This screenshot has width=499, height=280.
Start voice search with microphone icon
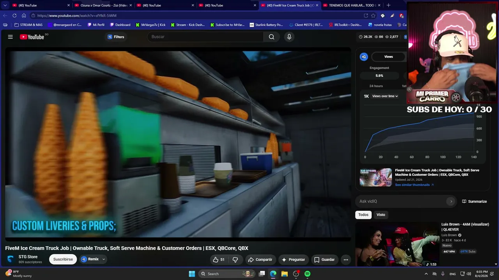(x=289, y=37)
